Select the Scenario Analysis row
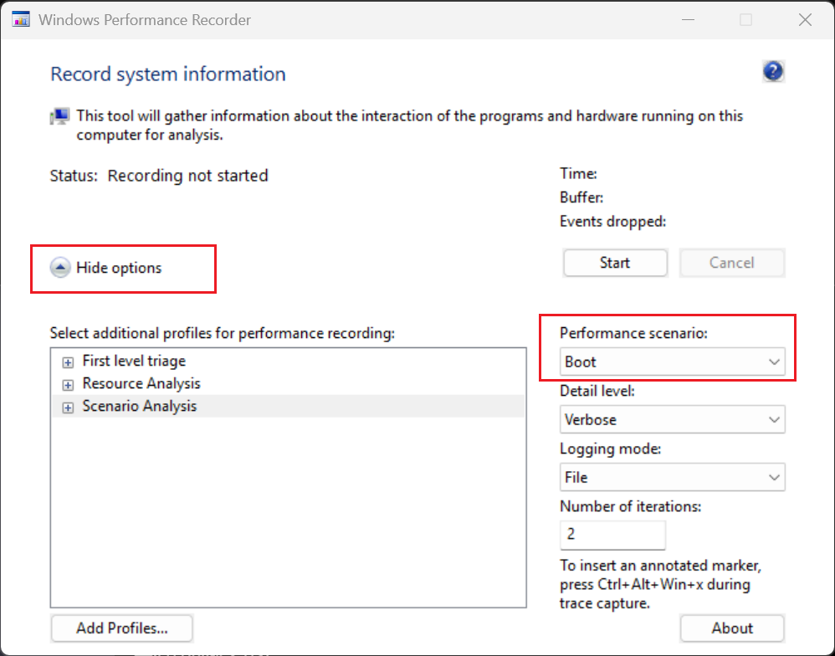The height and width of the screenshot is (656, 835). [288, 406]
